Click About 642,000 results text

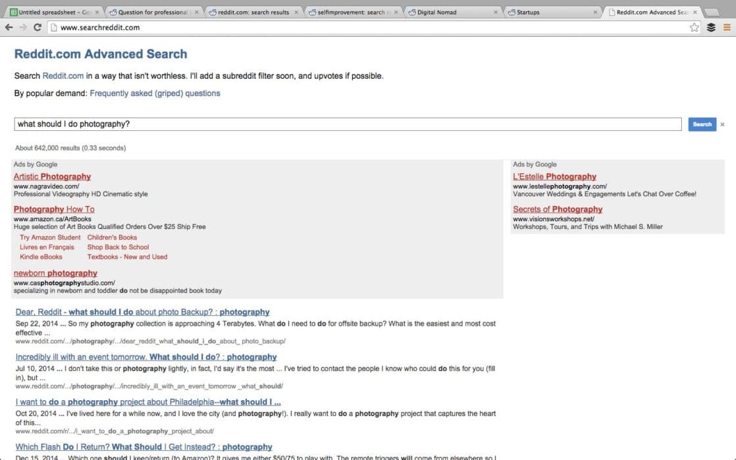[70, 148]
